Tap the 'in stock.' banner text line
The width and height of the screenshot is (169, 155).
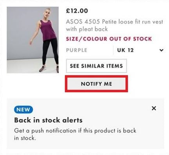(x=25, y=138)
